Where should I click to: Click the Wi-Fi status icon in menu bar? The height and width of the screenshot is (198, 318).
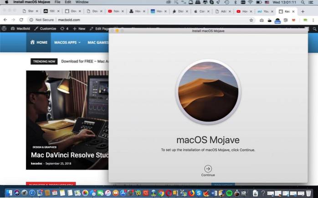tap(250, 2)
